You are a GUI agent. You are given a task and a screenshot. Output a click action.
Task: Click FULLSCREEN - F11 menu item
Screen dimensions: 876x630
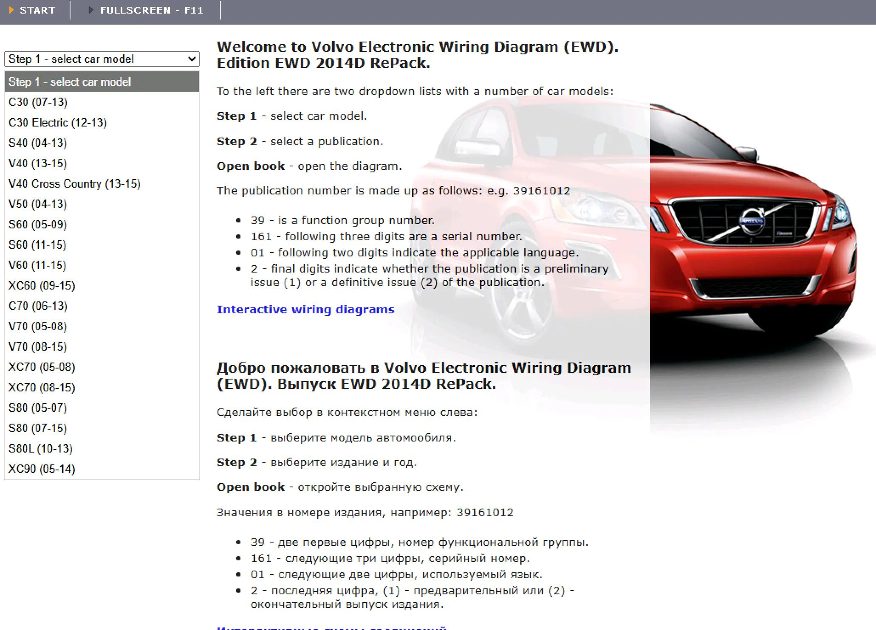[x=152, y=10]
